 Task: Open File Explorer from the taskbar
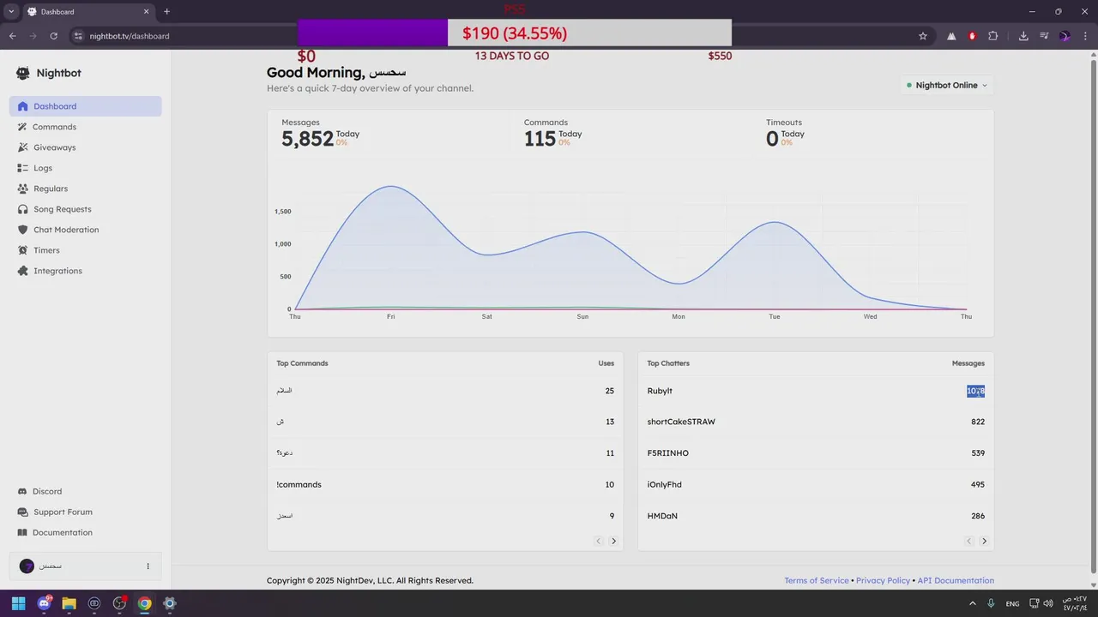tap(69, 603)
